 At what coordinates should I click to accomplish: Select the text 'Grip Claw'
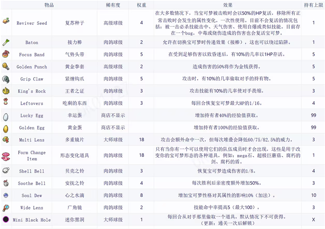coord(32,79)
